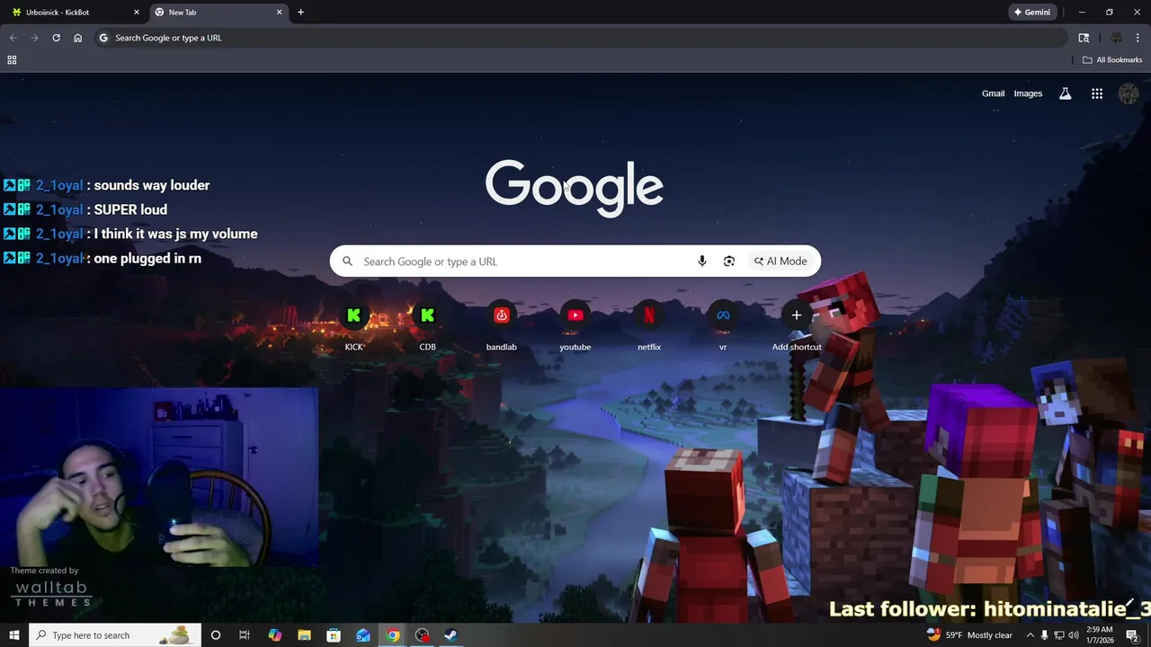The width and height of the screenshot is (1151, 647).
Task: Open Outlook from the taskbar
Action: [x=363, y=635]
